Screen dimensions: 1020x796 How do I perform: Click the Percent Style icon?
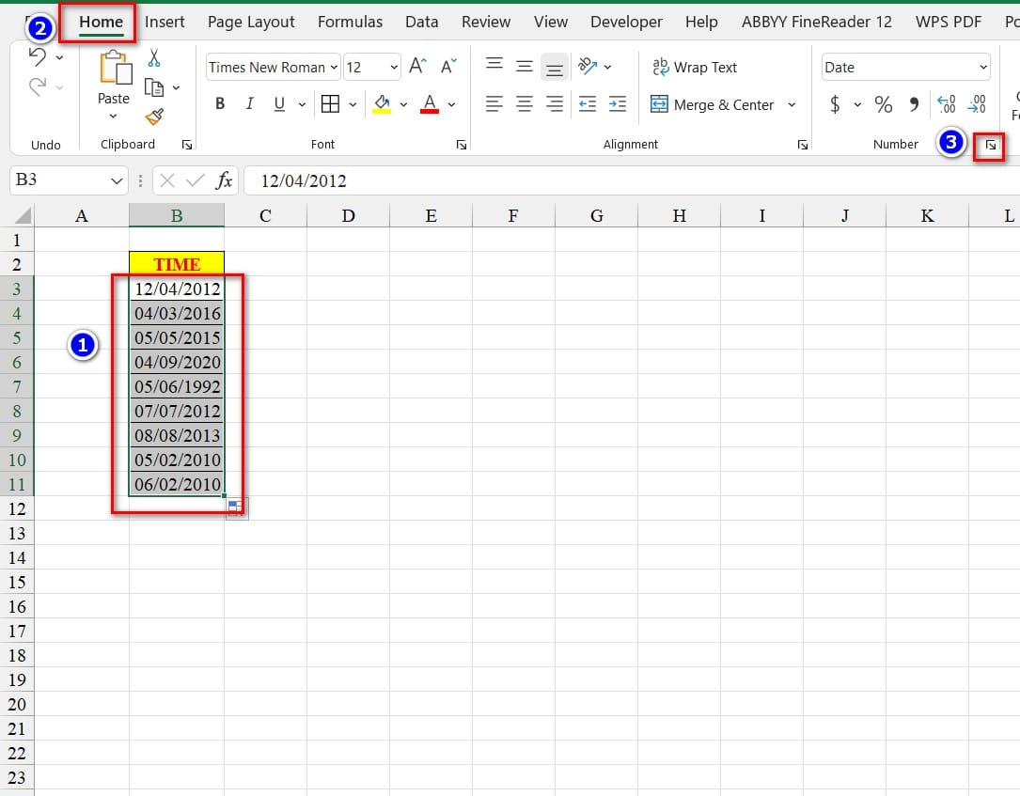tap(883, 104)
